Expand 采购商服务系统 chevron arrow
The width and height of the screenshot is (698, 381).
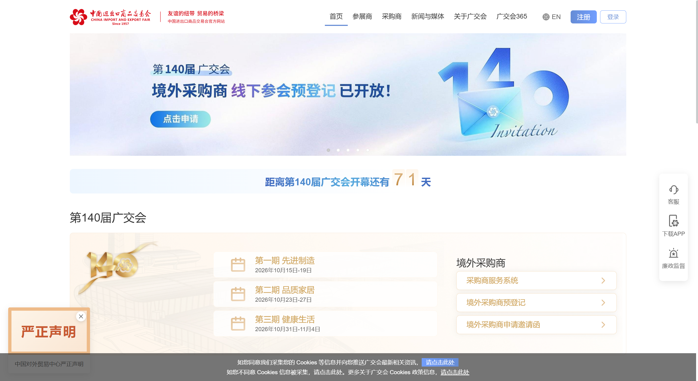[x=603, y=280]
